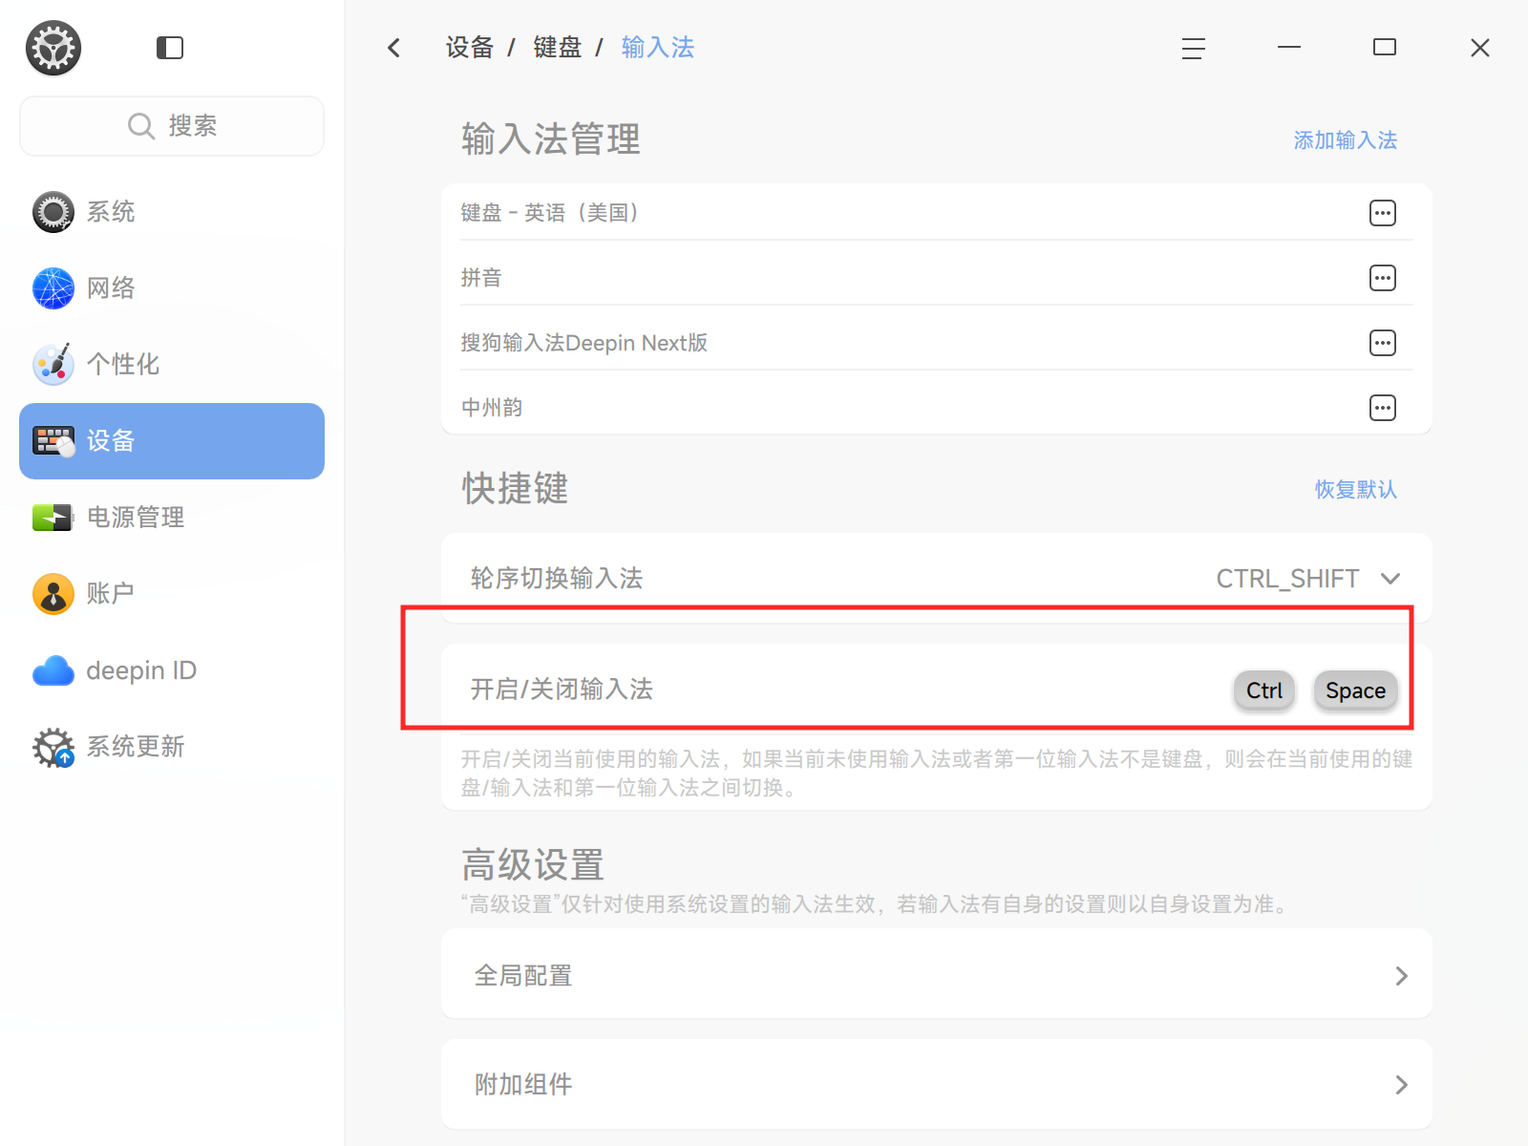Open options for 键盘 - 英语(美国)

tap(1382, 213)
